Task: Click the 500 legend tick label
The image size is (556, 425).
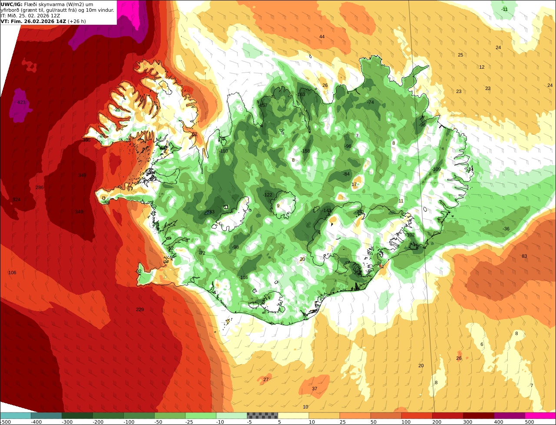Action: pos(529,422)
